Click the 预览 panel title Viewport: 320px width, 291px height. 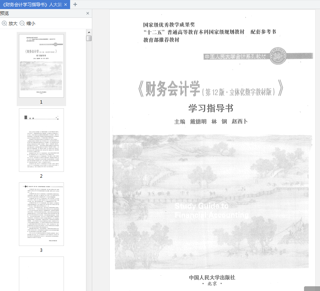[4, 13]
